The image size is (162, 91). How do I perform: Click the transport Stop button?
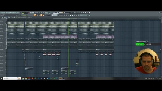click(27, 13)
